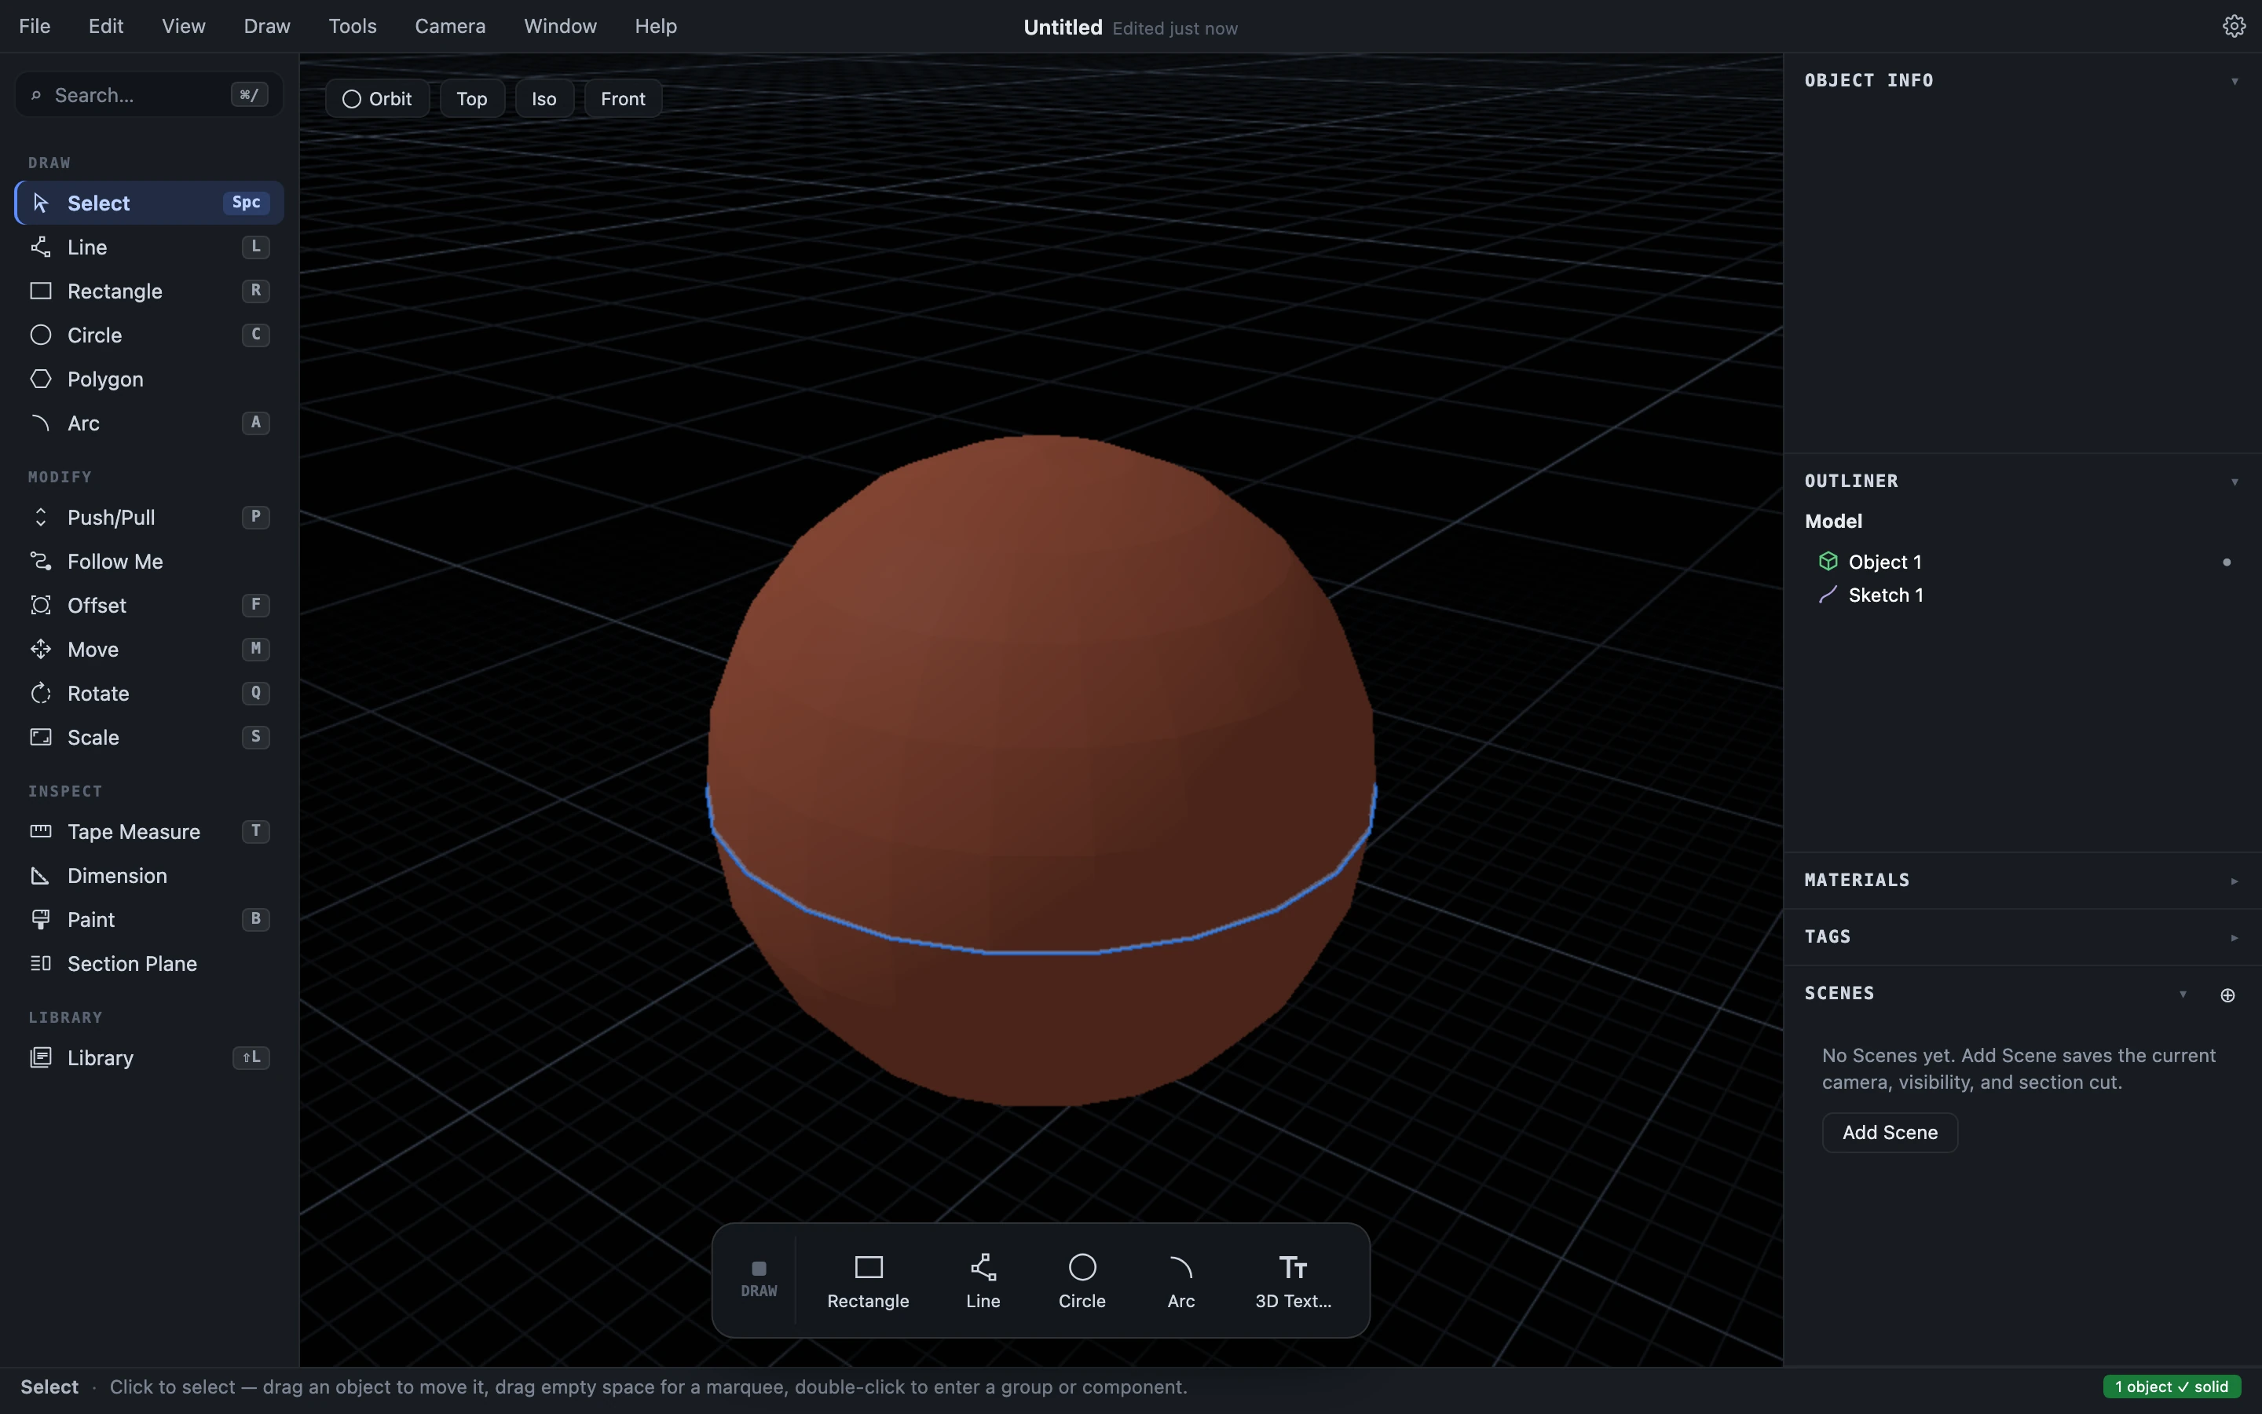This screenshot has width=2262, height=1414.
Task: Activate the Section Plane tool
Action: click(149, 963)
